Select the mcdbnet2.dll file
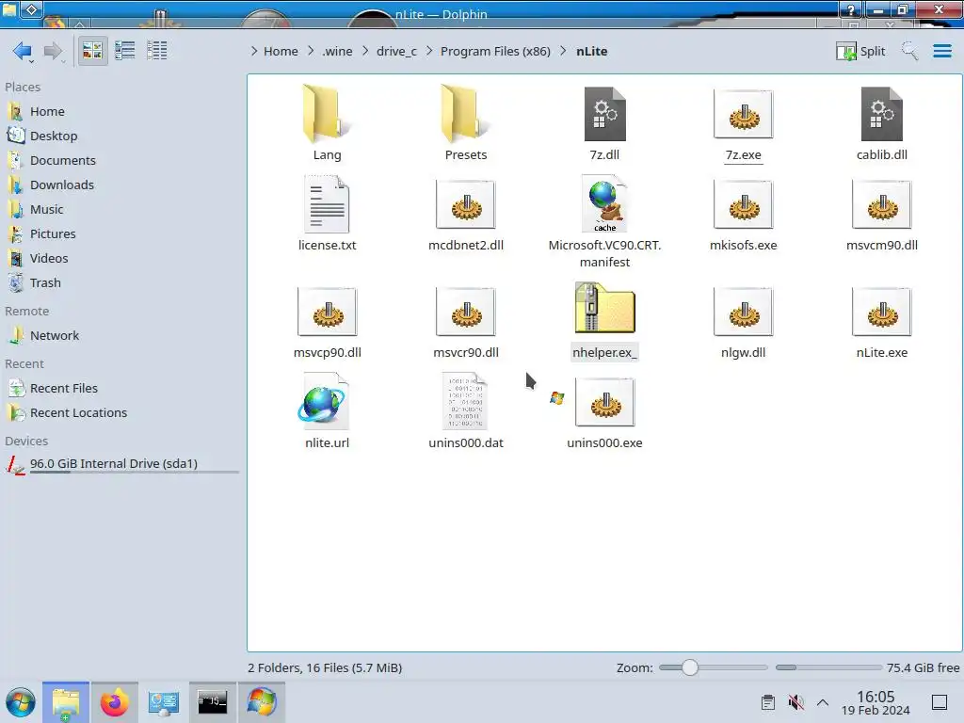Image resolution: width=964 pixels, height=723 pixels. 466,214
